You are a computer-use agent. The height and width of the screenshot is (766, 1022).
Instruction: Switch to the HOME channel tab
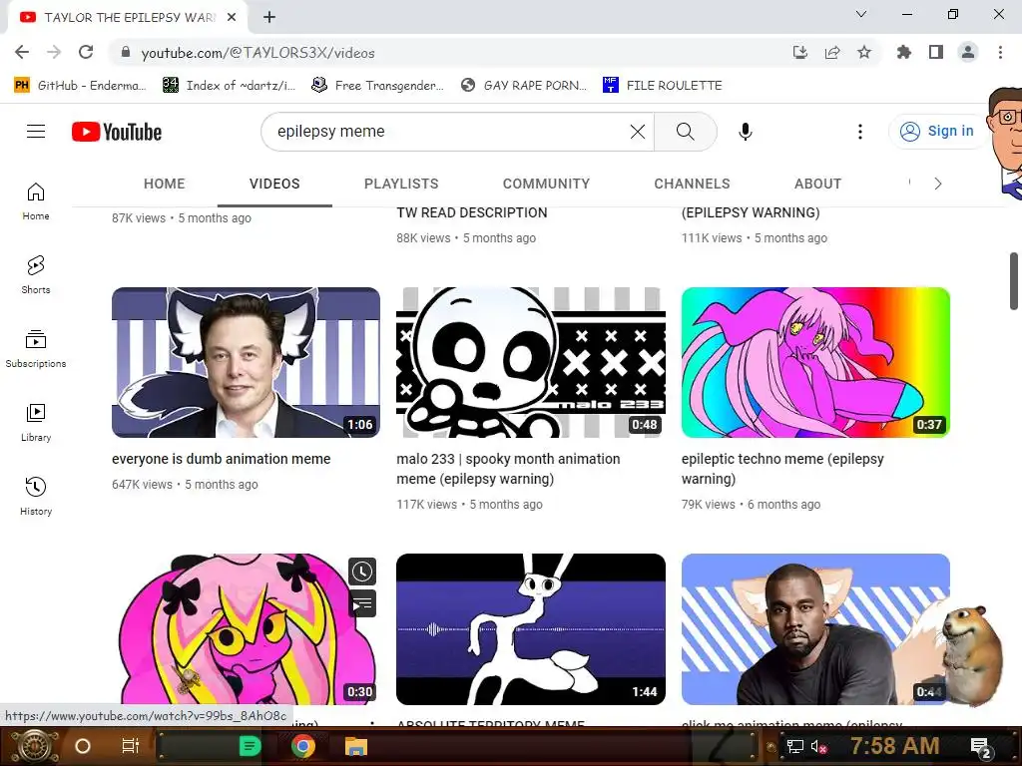(165, 184)
